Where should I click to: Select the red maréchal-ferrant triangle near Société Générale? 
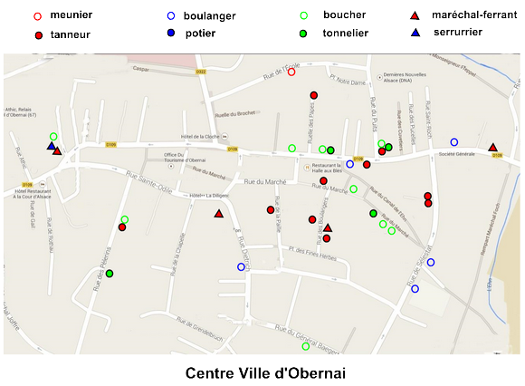coord(492,147)
